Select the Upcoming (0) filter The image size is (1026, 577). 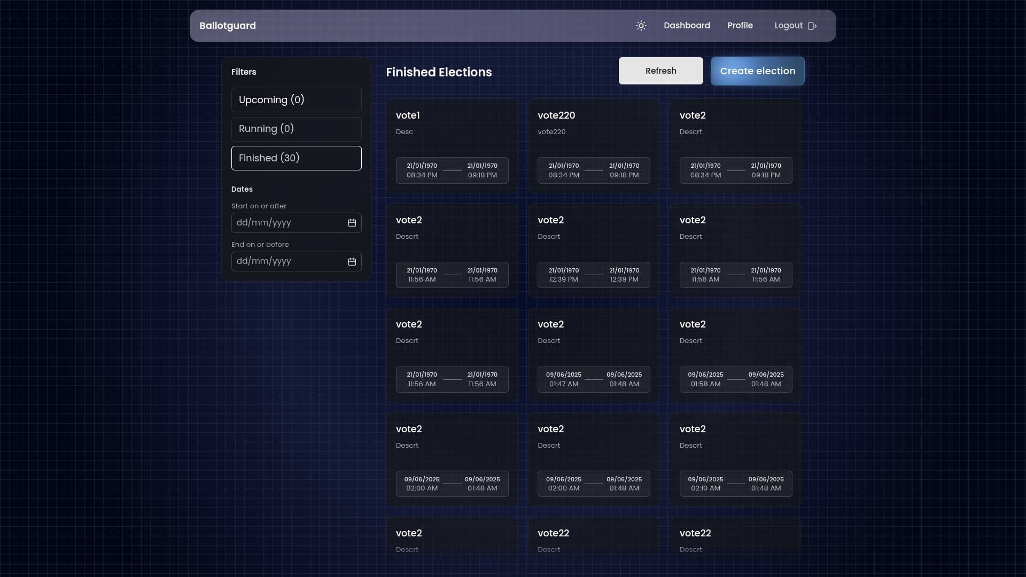tap(296, 99)
